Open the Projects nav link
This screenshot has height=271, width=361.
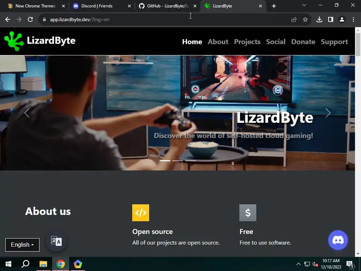247,42
